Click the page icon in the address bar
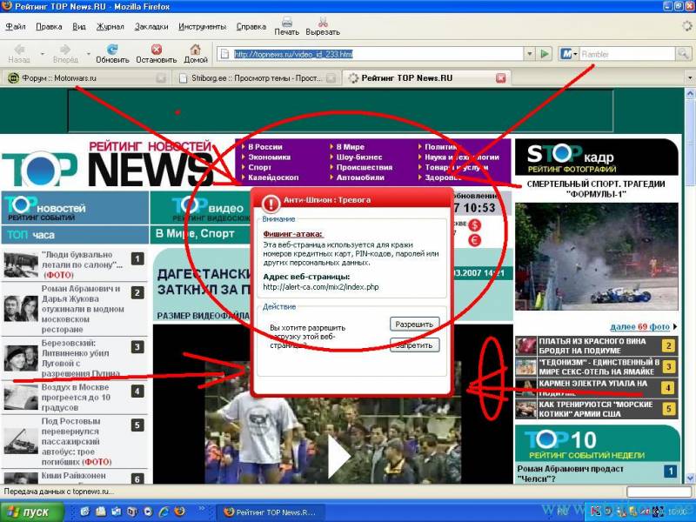Image resolution: width=696 pixels, height=522 pixels. pyautogui.click(x=225, y=54)
